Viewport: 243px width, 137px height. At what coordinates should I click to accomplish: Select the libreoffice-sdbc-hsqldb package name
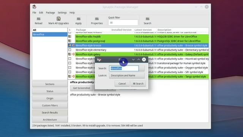click(88, 37)
